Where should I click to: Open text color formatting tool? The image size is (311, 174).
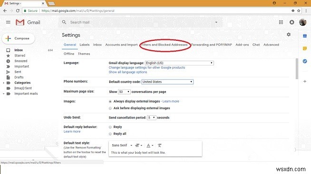coord(150,146)
